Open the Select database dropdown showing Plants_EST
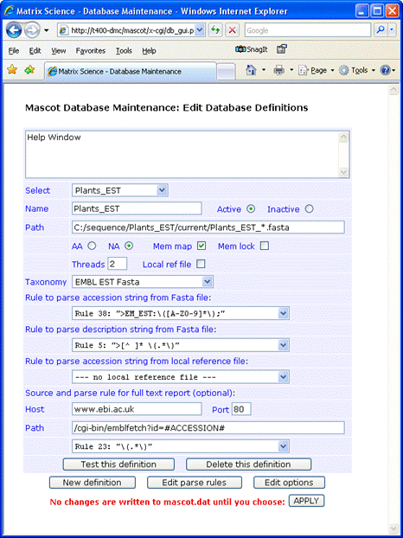 click(119, 190)
